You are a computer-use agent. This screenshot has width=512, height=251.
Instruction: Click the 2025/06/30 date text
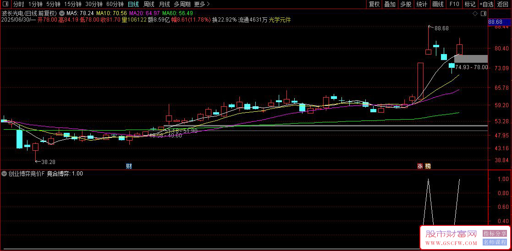click(x=16, y=20)
